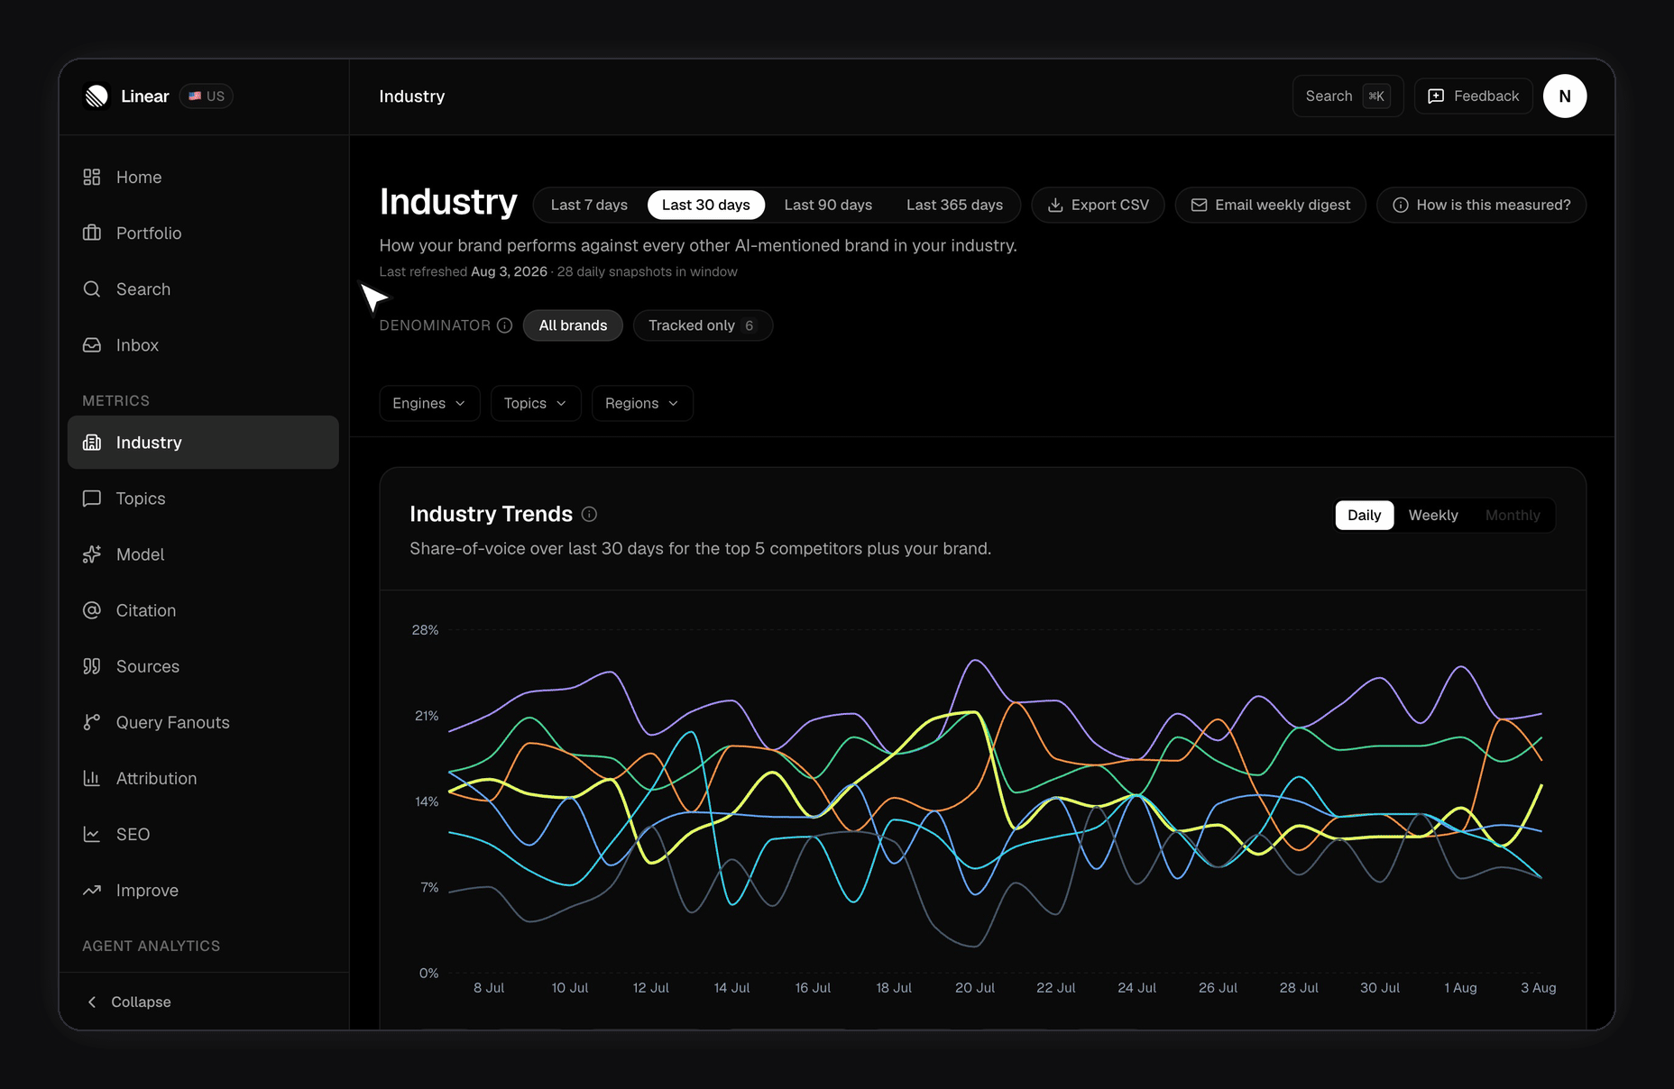This screenshot has height=1089, width=1674.
Task: Open the N user avatar menu
Action: pos(1565,96)
